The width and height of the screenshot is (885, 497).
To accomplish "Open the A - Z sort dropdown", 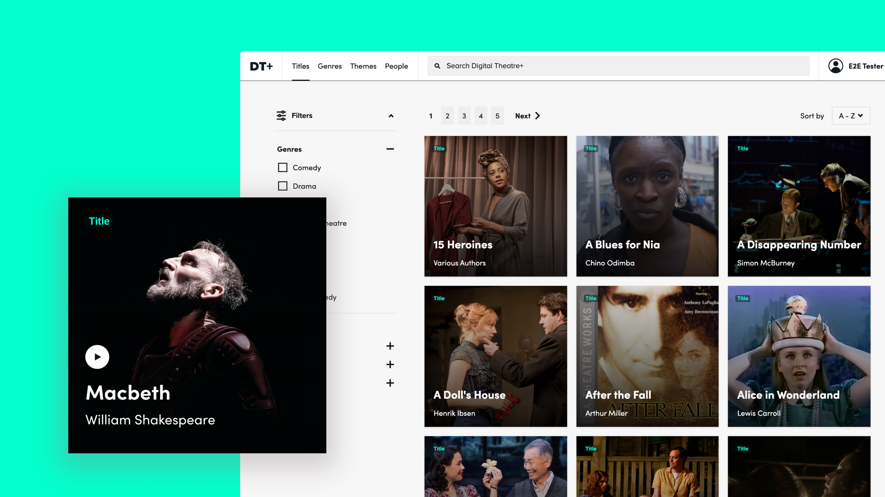I will [850, 116].
